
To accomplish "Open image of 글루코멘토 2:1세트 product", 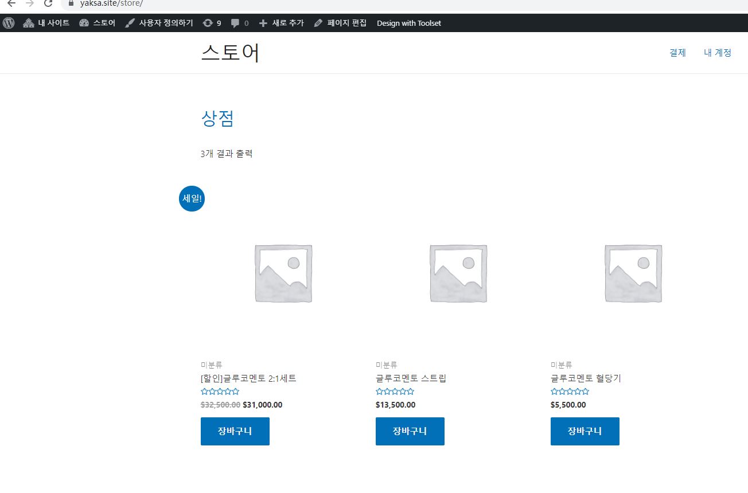I will click(283, 273).
